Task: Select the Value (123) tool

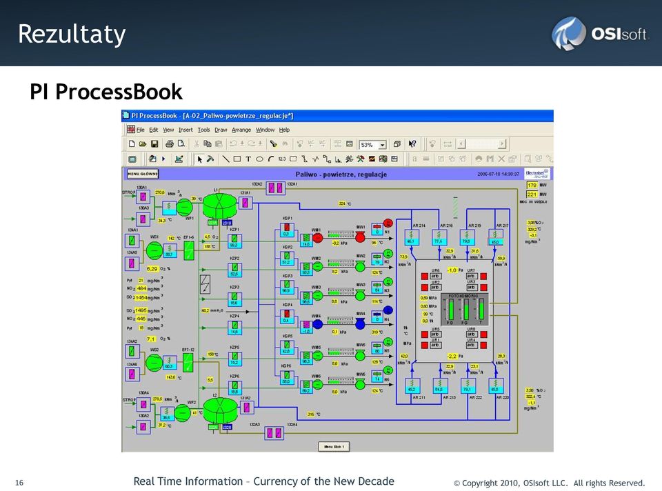Action: click(281, 159)
